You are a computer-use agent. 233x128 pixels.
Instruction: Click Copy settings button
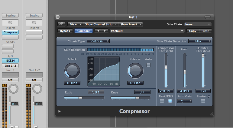[193, 31]
